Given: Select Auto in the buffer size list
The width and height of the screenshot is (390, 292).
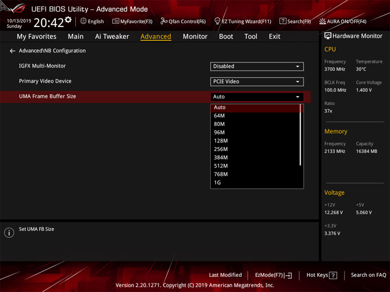Looking at the screenshot, I should (255, 108).
